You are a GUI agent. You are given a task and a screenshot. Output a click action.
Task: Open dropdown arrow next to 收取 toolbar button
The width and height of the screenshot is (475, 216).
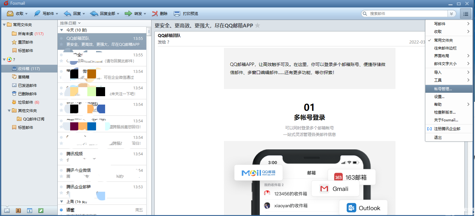click(x=26, y=14)
